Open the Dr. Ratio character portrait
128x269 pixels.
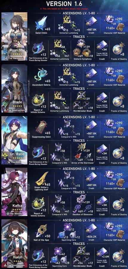click(14, 140)
